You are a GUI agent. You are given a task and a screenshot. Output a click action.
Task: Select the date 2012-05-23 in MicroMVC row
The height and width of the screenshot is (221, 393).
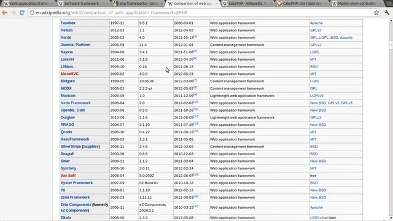tap(184, 74)
